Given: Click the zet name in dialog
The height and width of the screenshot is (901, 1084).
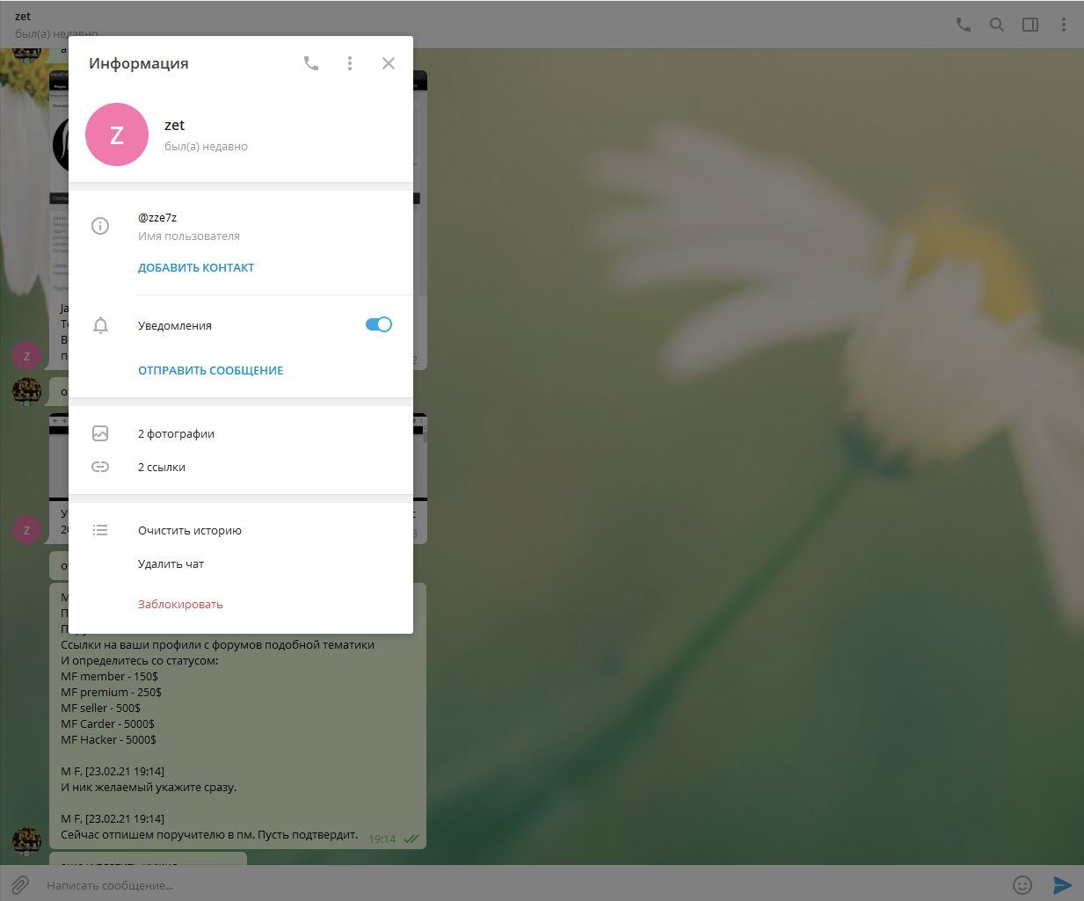Looking at the screenshot, I should (x=174, y=125).
